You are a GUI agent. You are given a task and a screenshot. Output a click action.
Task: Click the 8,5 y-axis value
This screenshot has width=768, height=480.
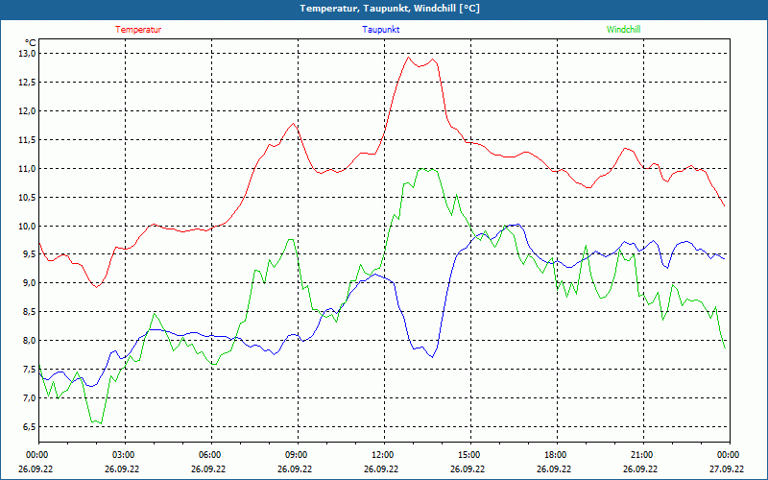(x=30, y=311)
